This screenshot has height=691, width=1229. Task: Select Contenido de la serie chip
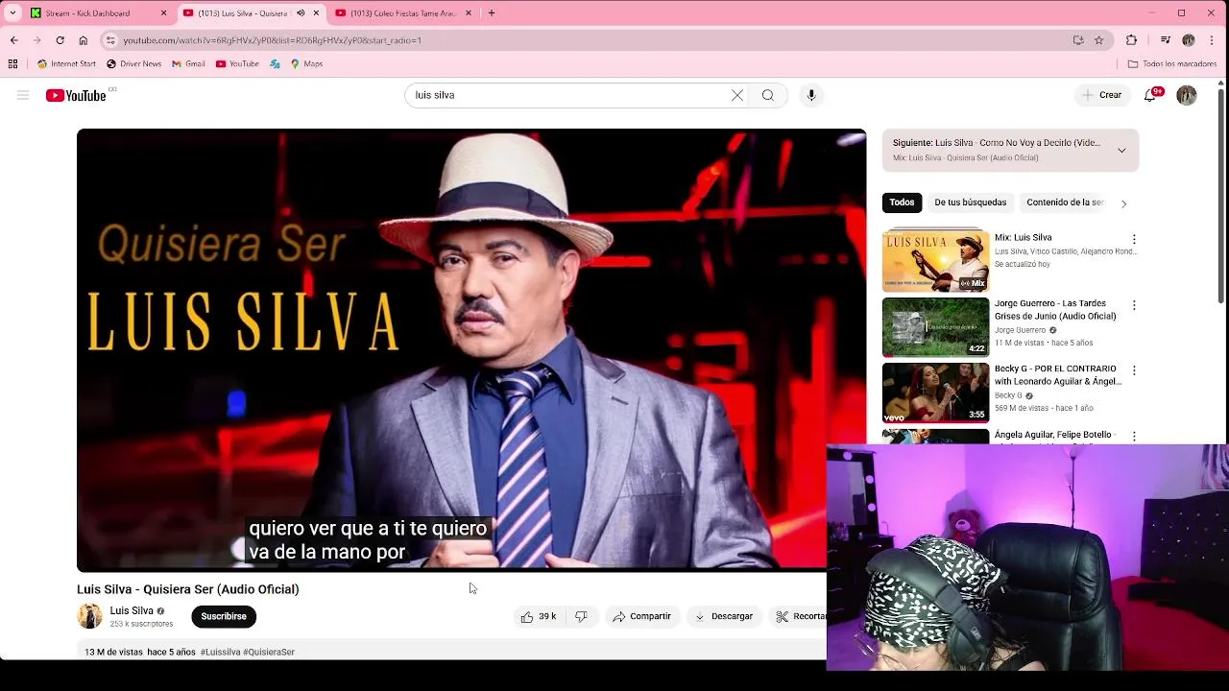(x=1065, y=203)
